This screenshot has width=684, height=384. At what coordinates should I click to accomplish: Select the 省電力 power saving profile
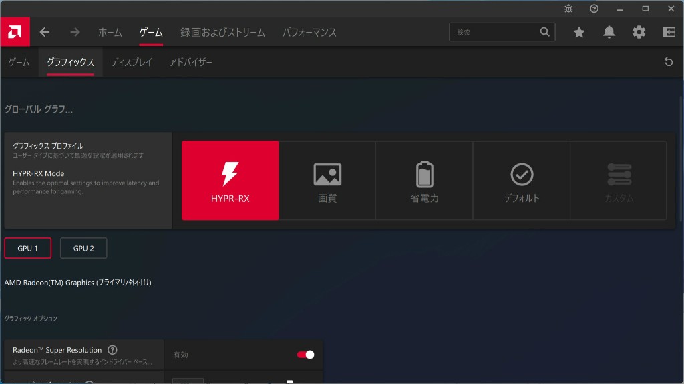pos(424,180)
